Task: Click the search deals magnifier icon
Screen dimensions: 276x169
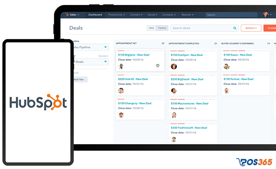Action: pos(235,28)
